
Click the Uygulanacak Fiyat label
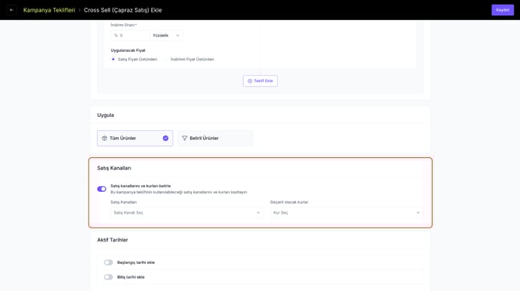pos(128,50)
